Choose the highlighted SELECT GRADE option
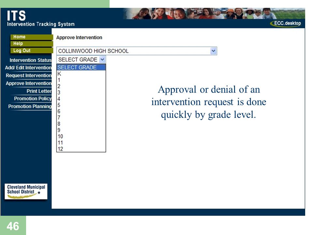The image size is (313, 235). tap(81, 68)
